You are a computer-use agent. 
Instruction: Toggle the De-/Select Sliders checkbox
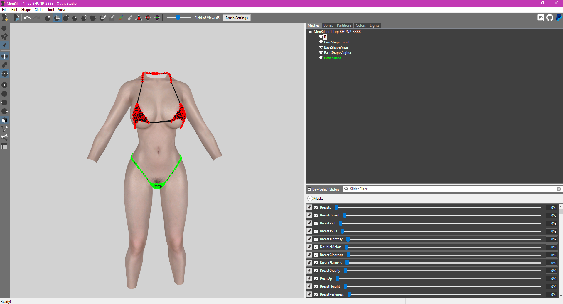click(309, 189)
